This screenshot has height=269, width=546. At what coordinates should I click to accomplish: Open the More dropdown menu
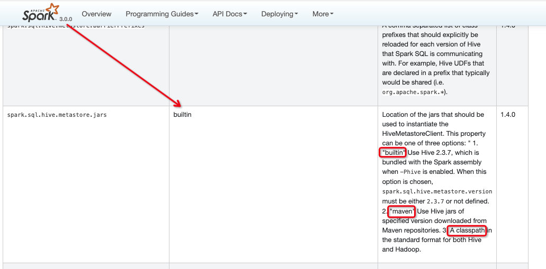323,14
